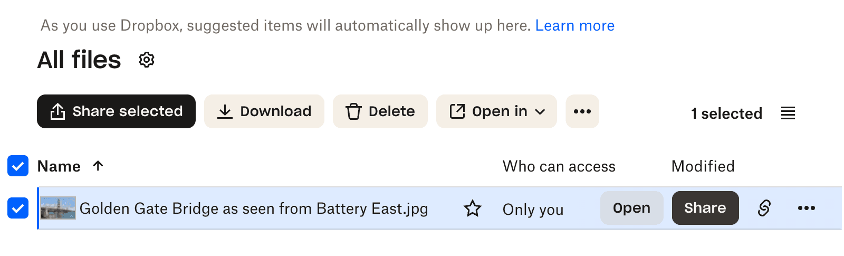The width and height of the screenshot is (844, 256).
Task: Click the Modified column header
Action: 703,166
